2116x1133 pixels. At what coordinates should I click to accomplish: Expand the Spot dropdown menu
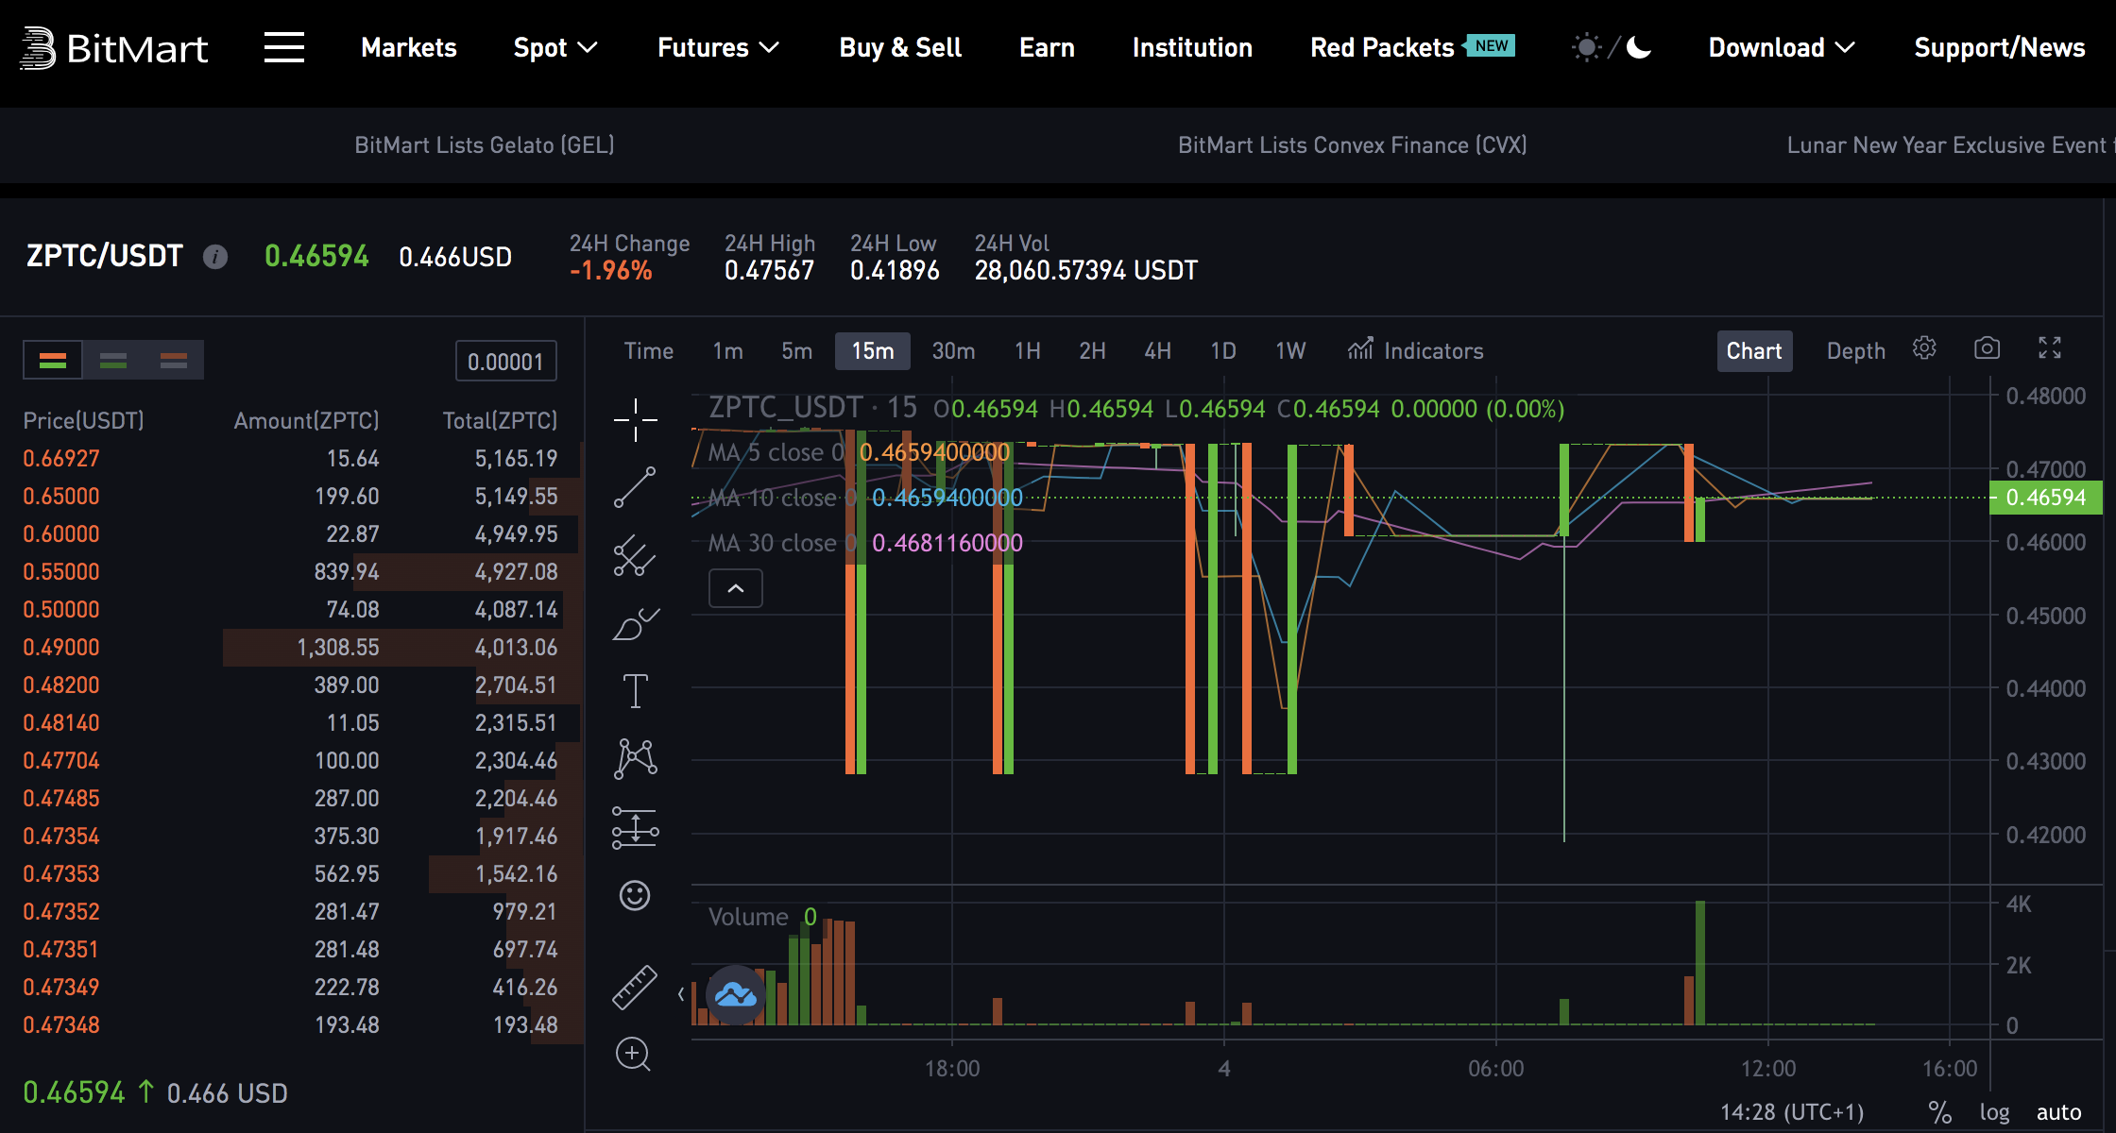click(555, 47)
